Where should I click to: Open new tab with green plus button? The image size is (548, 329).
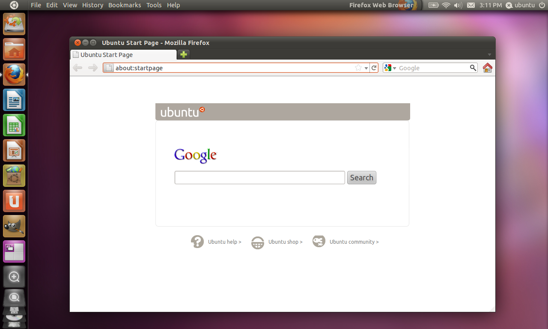pyautogui.click(x=183, y=54)
